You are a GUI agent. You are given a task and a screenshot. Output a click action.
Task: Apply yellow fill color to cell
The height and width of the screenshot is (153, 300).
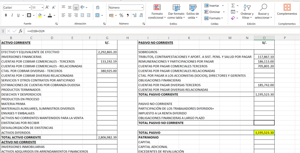tap(40, 15)
